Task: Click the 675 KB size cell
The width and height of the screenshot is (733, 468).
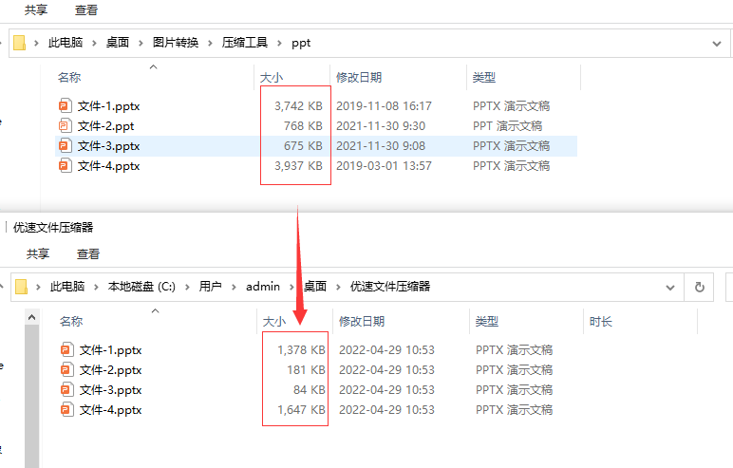Action: tap(303, 146)
